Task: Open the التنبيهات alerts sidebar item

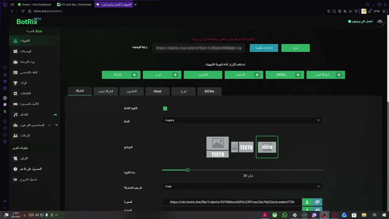Action: 35,41
